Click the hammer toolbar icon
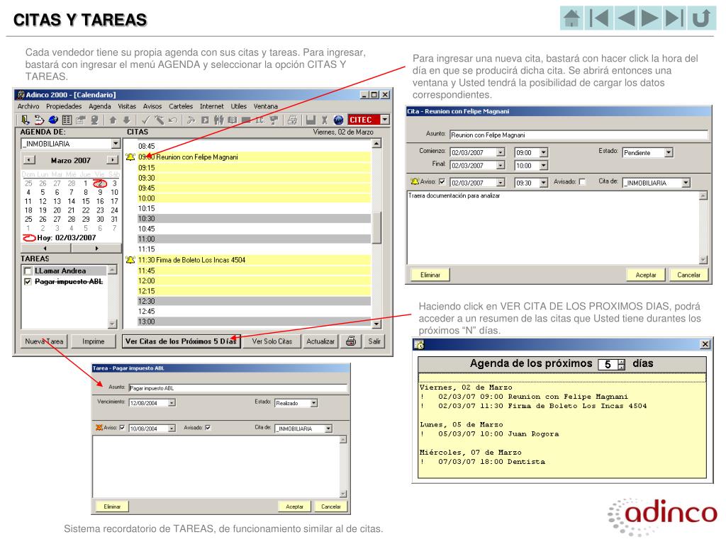Screen dimensions: 726x544 pyautogui.click(x=191, y=120)
